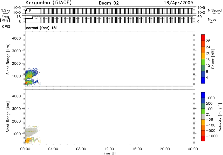223x155 pixels.
Task: Click the 'CPID' label
Action: click(6, 27)
